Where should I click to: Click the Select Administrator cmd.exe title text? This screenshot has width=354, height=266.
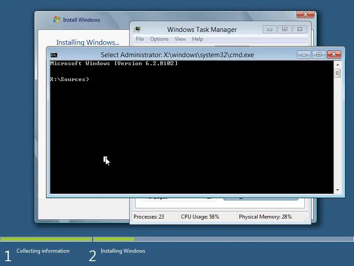177,55
